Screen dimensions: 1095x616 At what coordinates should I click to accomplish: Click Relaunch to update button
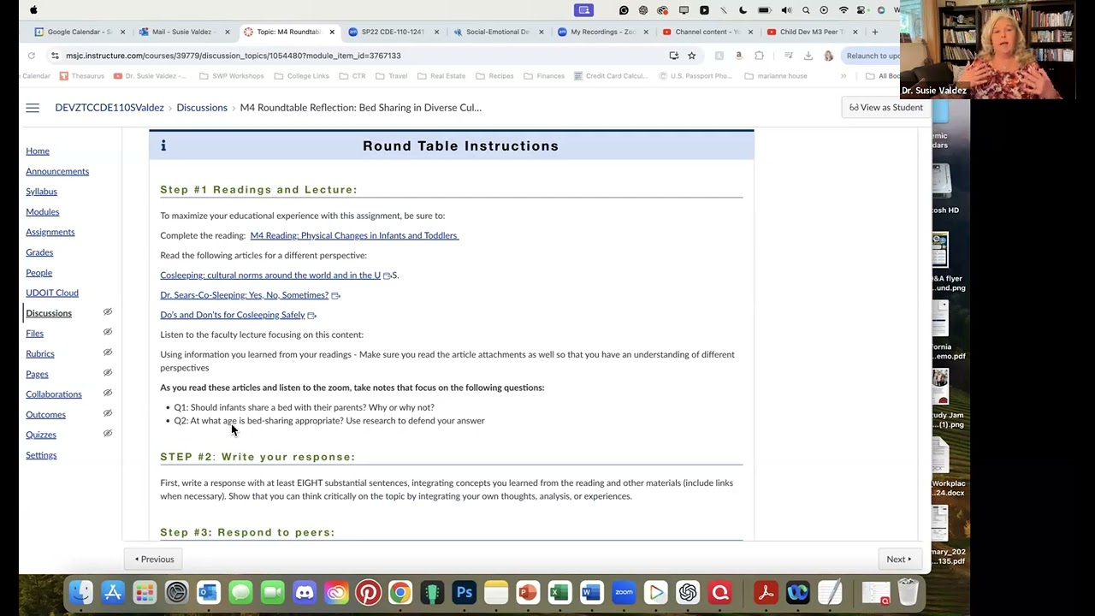point(870,56)
